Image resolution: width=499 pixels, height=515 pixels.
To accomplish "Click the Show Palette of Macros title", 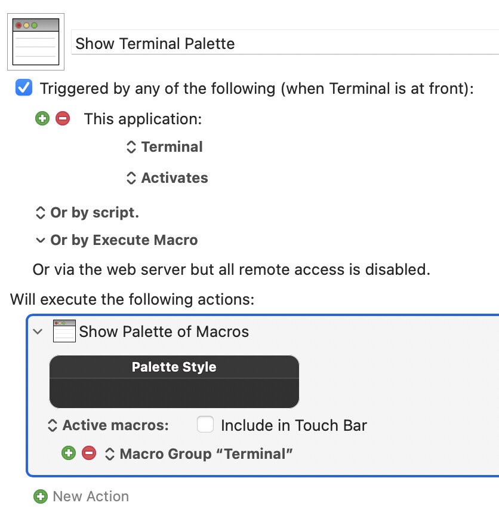I will click(164, 332).
